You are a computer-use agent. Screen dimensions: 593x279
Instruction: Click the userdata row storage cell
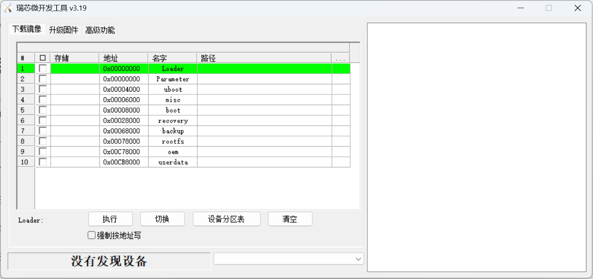click(x=75, y=162)
